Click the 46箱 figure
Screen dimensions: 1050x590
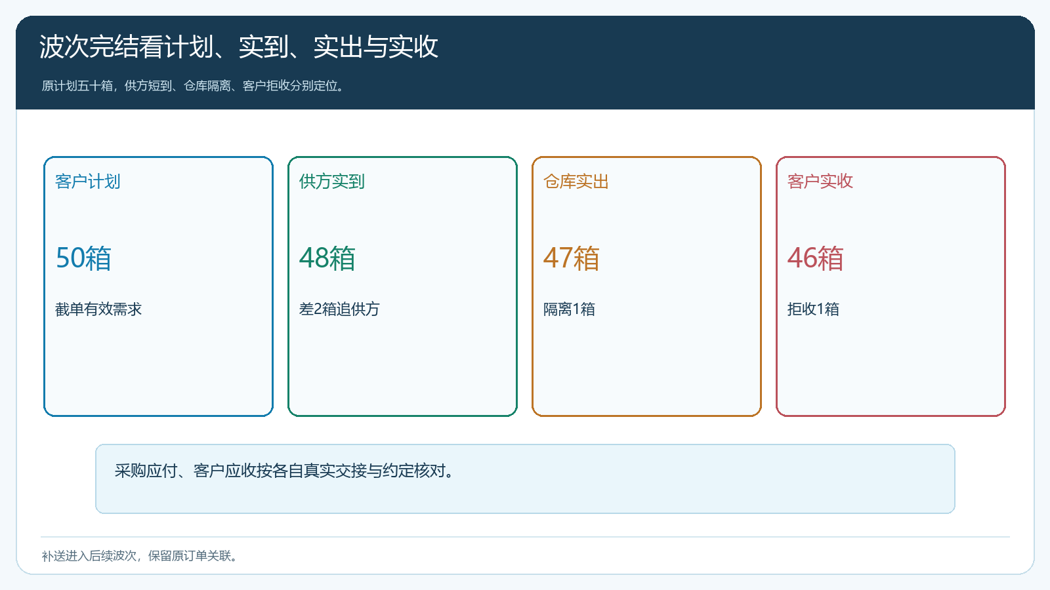[x=816, y=258]
